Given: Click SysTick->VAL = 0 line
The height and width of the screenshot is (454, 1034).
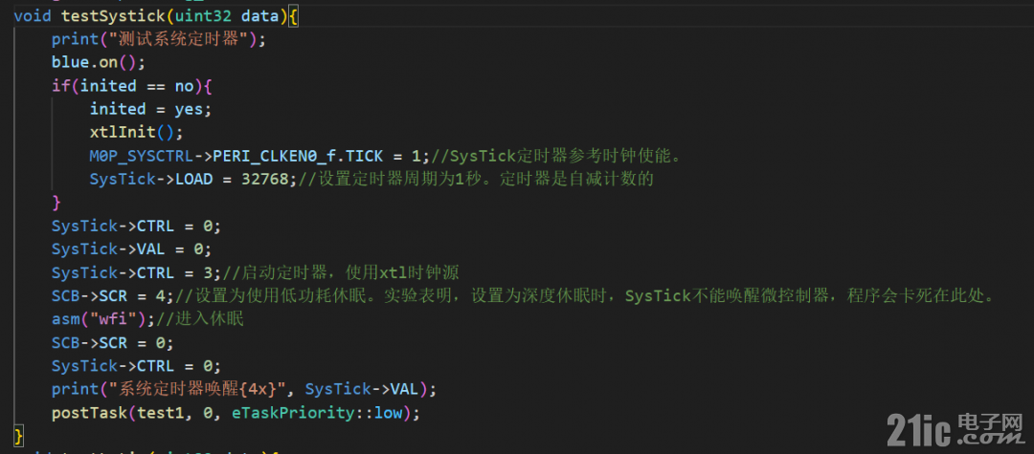Looking at the screenshot, I should [132, 249].
